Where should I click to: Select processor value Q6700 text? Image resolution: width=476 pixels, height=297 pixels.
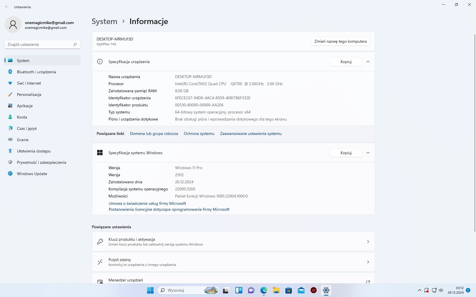click(229, 84)
